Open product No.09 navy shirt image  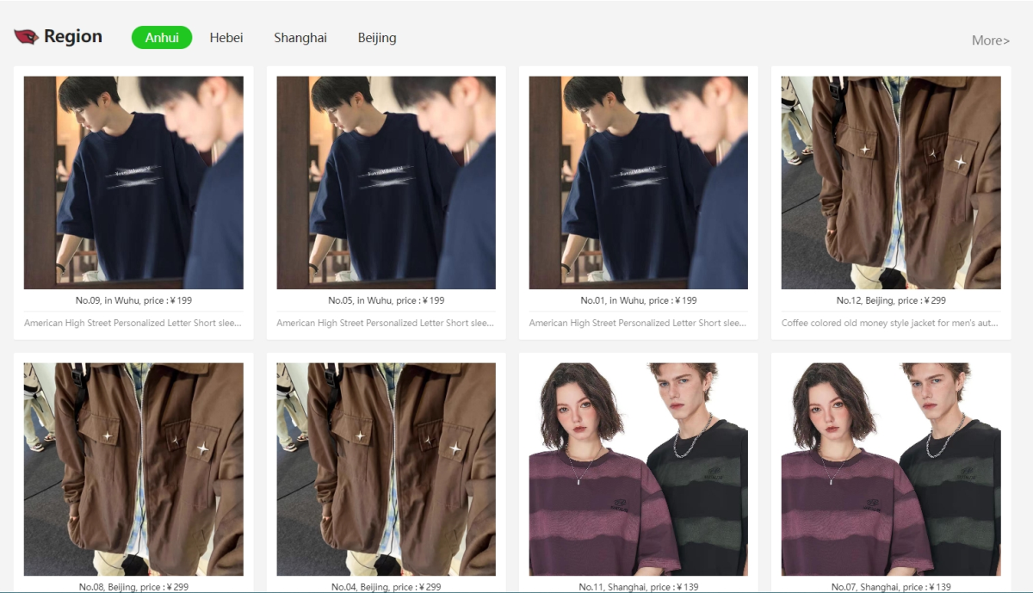point(133,182)
